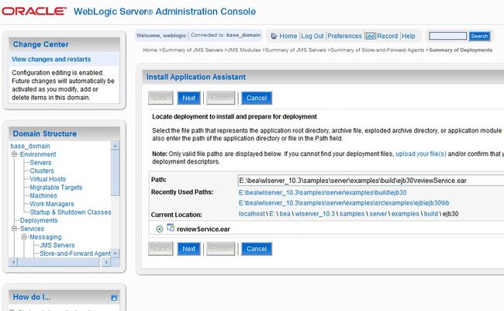The width and height of the screenshot is (504, 311).
Task: Click server in Current Location path
Action: point(378,214)
